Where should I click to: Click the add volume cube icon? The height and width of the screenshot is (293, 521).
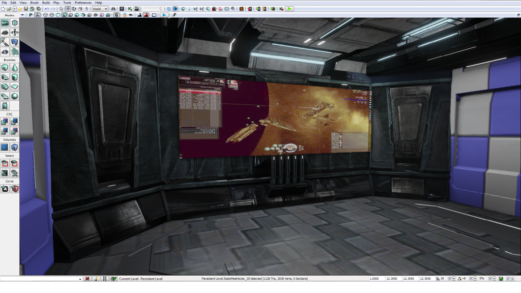tap(14, 147)
